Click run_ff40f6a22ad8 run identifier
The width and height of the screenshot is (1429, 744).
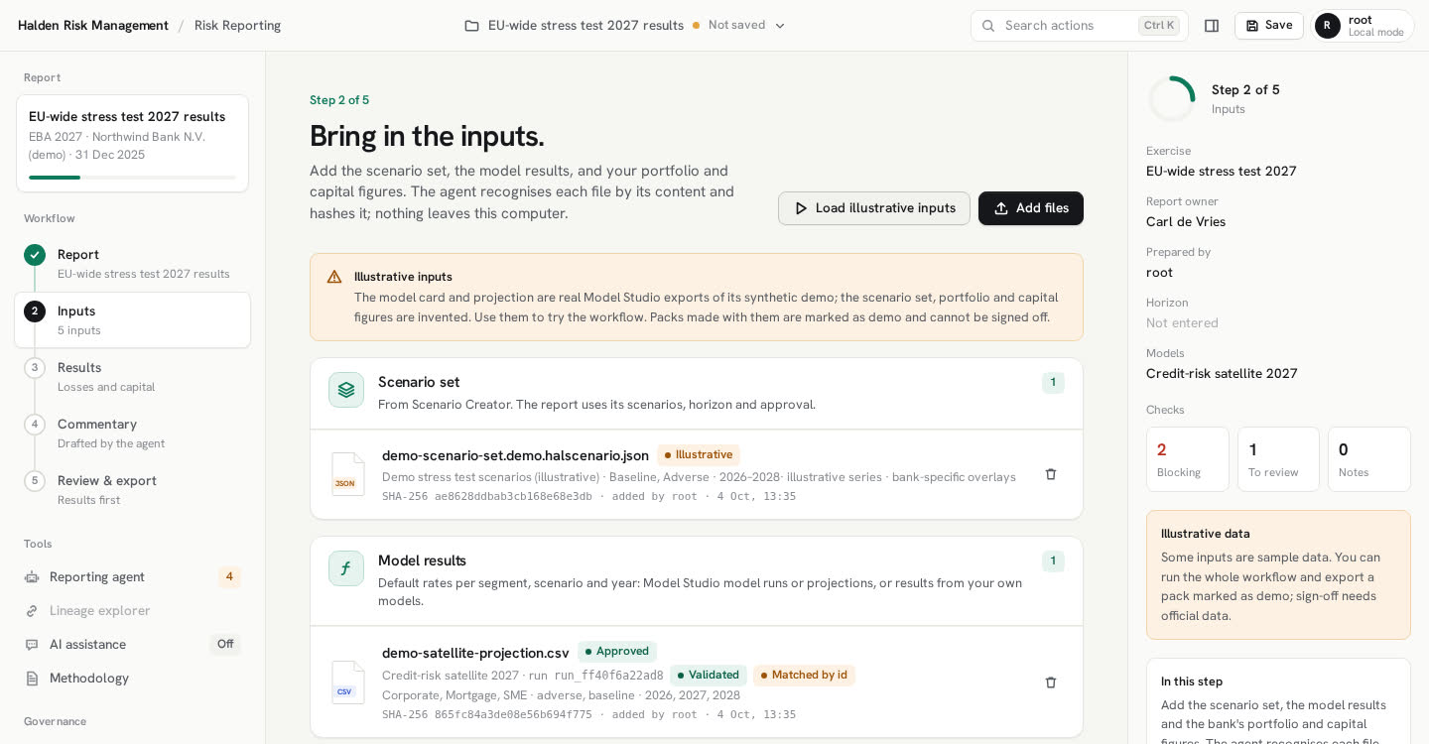click(x=608, y=676)
